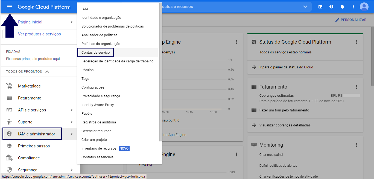Click the API icon beside APIs e serviços
Screen dimensions: 374x179
point(9,110)
